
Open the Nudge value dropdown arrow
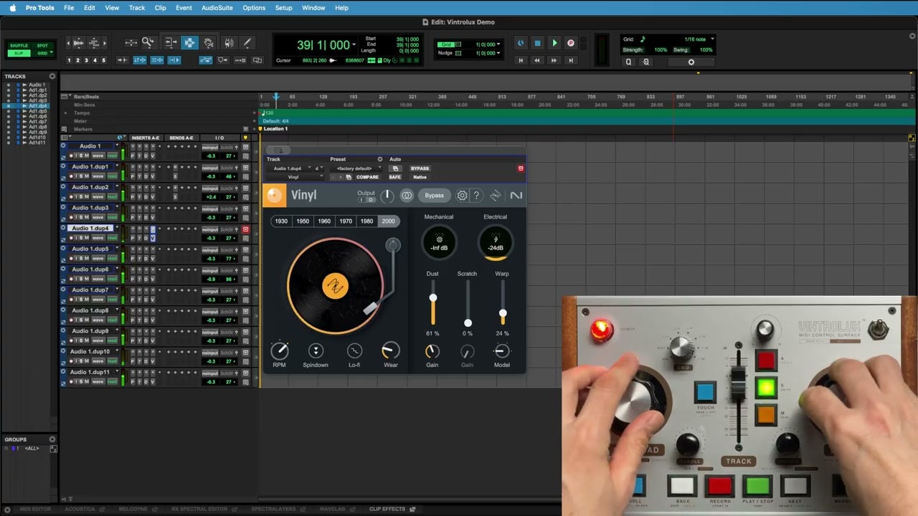point(498,53)
